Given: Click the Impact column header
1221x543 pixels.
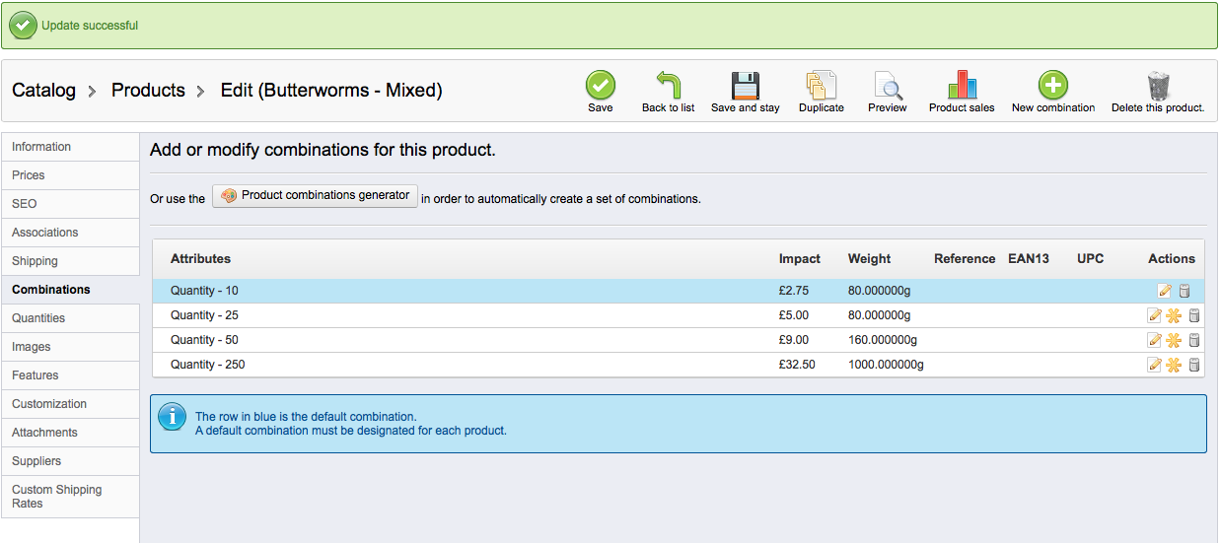Looking at the screenshot, I should [800, 259].
